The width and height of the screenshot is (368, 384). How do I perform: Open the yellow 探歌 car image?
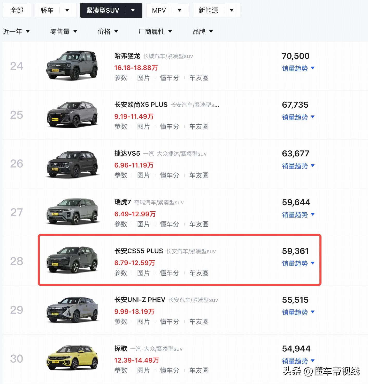point(72,358)
